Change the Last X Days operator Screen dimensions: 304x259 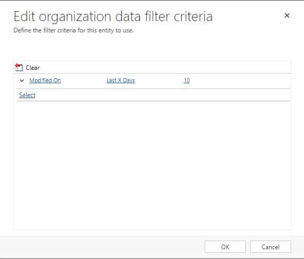pyautogui.click(x=120, y=80)
